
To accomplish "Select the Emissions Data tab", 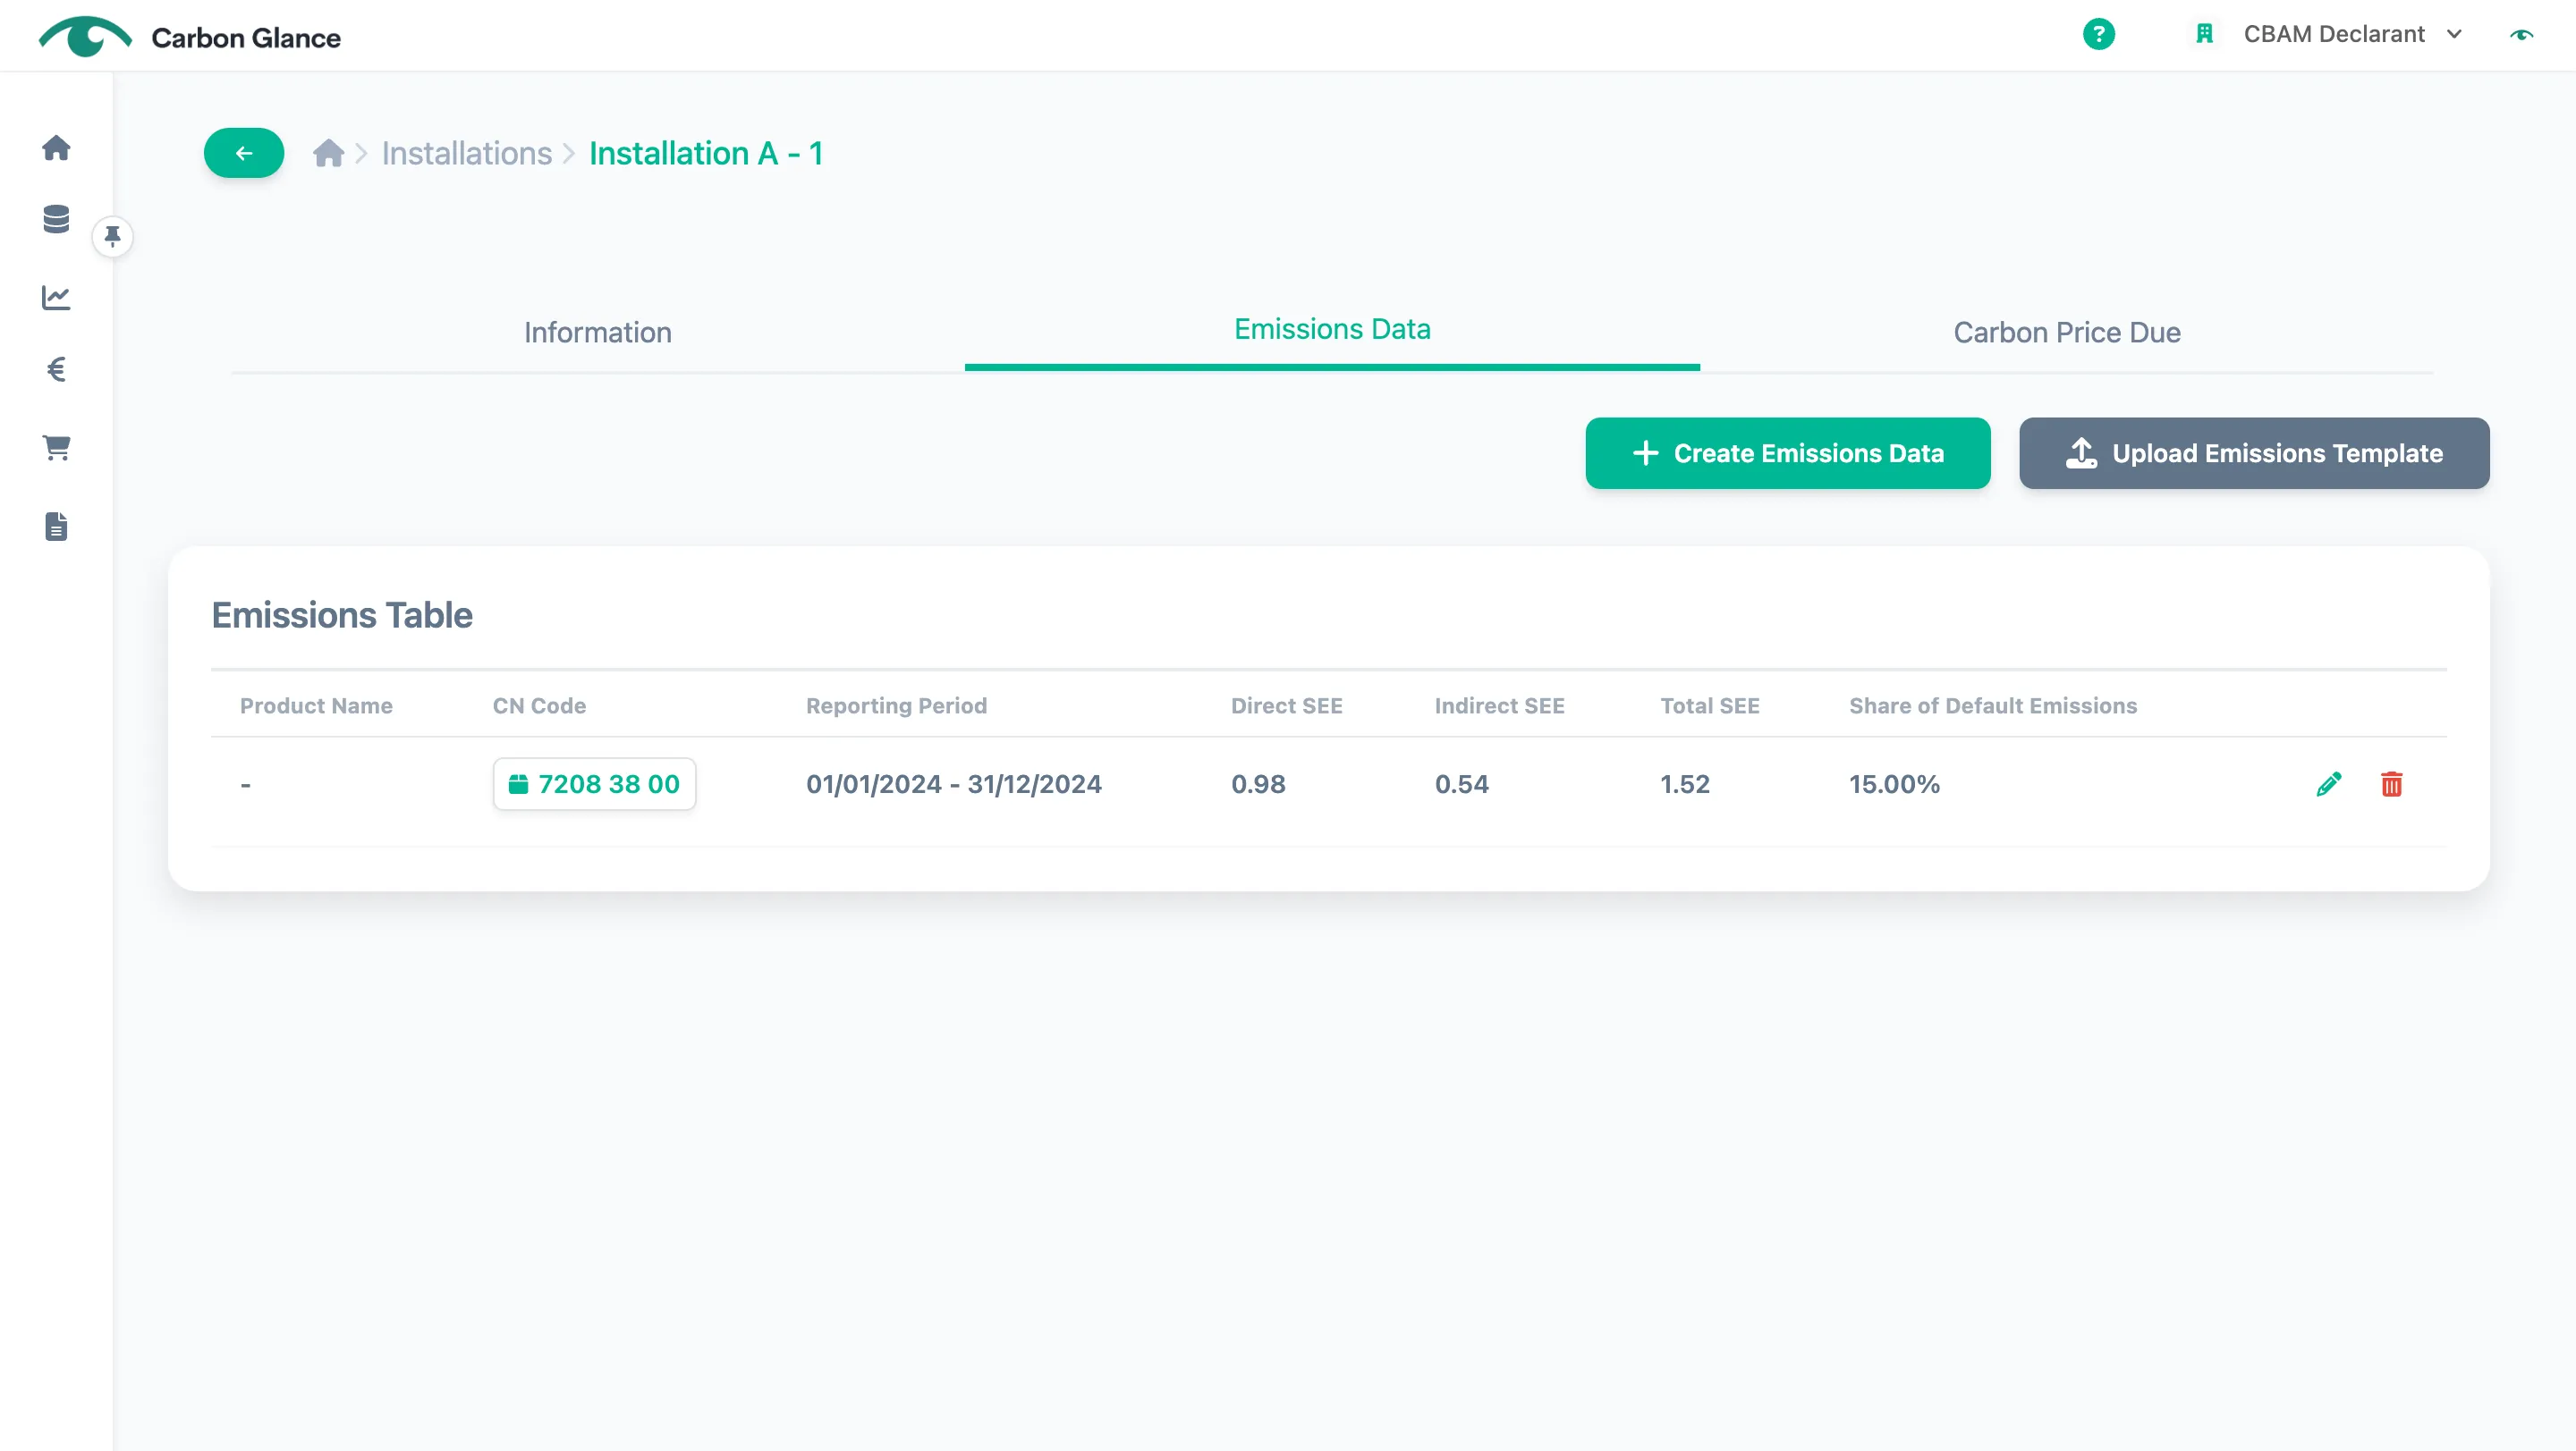I will [x=1332, y=330].
